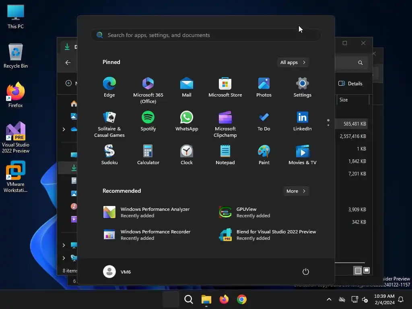Select Firefox desktop shortcut
This screenshot has width=412, height=309.
pos(16,95)
